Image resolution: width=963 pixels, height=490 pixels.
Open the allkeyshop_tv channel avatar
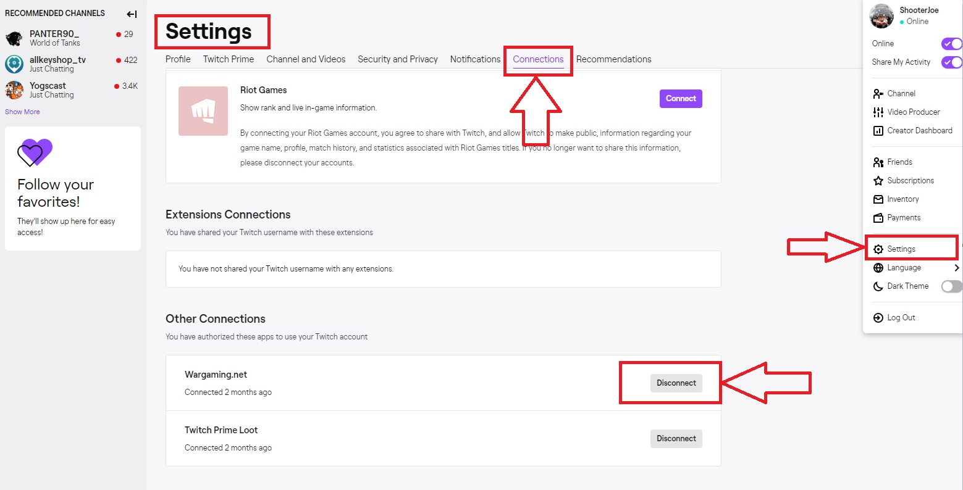(14, 64)
